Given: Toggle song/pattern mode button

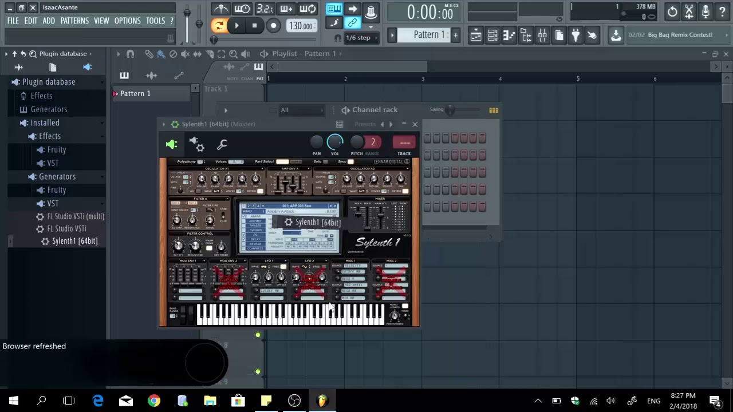Looking at the screenshot, I should 218,25.
